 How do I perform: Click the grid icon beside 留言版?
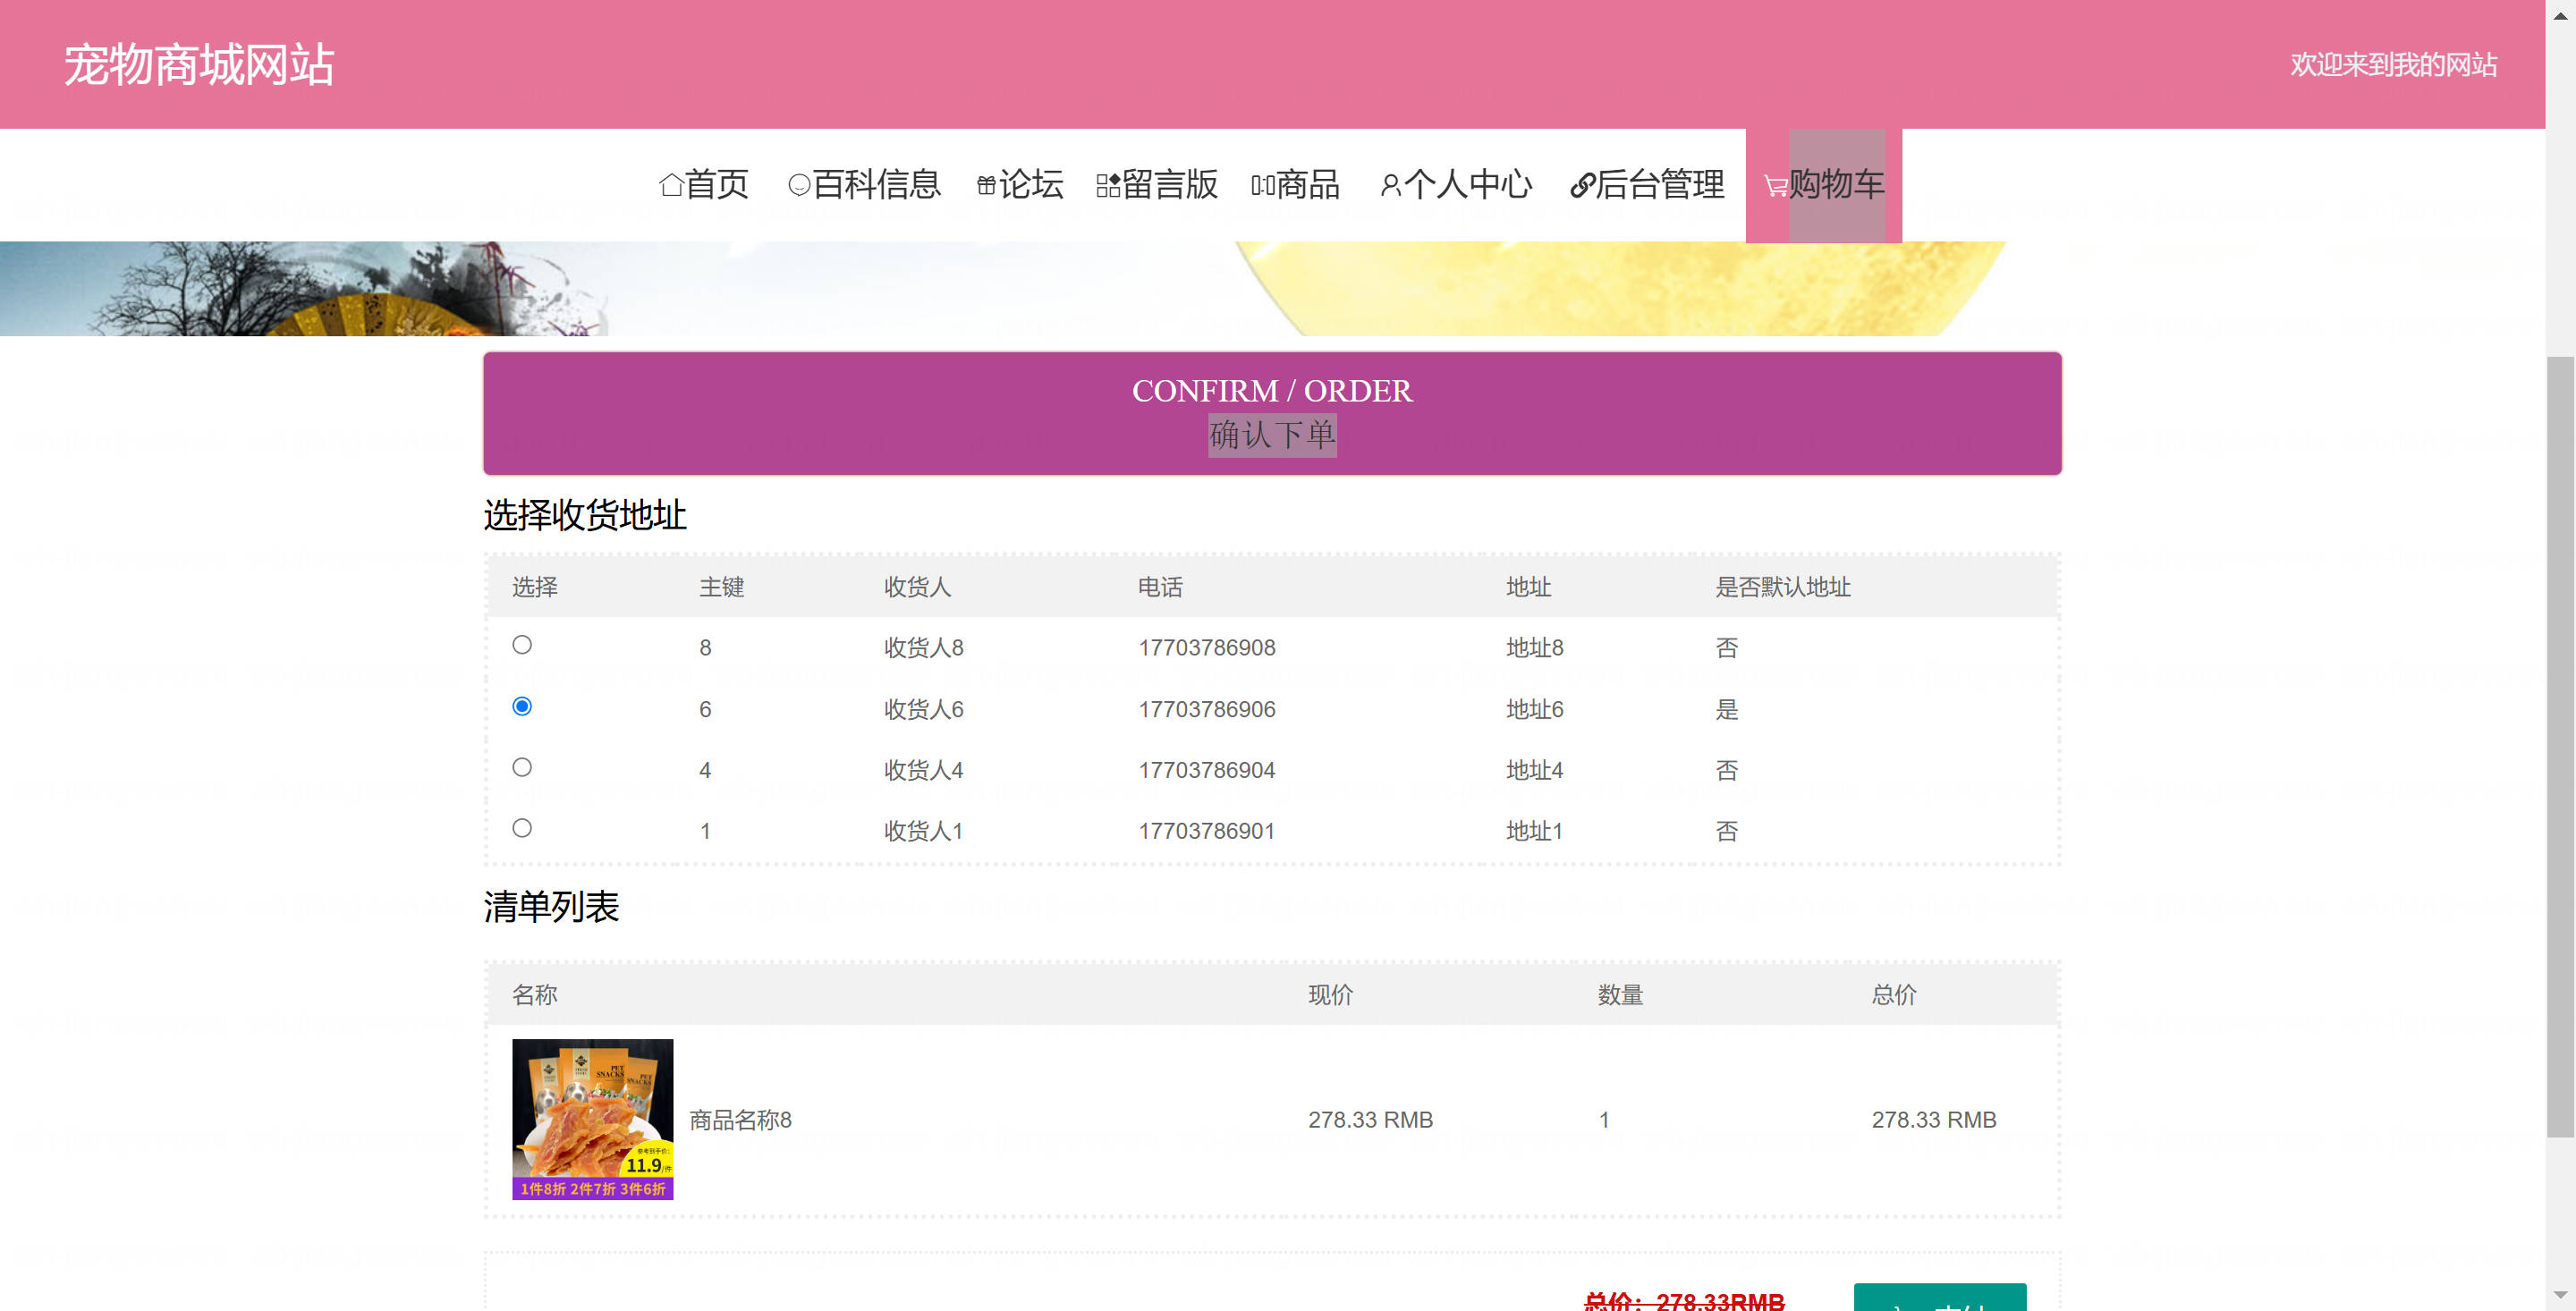point(1107,185)
